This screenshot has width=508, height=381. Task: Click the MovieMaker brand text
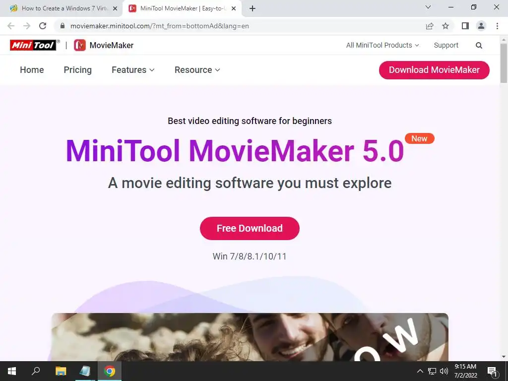coord(112,45)
